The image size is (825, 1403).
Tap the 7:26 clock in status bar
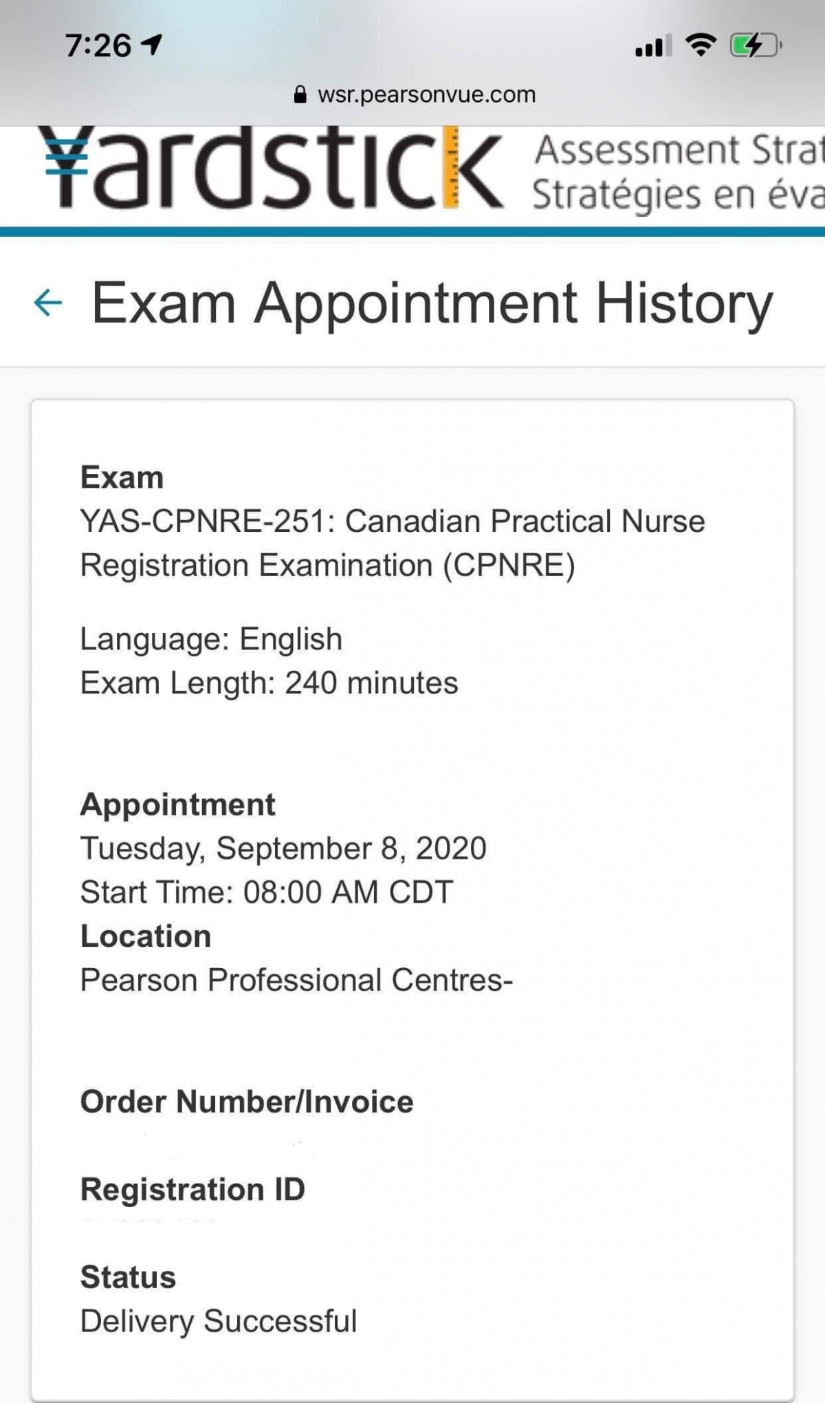(x=98, y=45)
